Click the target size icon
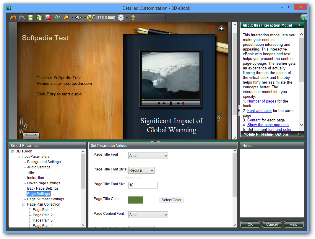The height and width of the screenshot is (239, 315). pyautogui.click(x=91, y=17)
